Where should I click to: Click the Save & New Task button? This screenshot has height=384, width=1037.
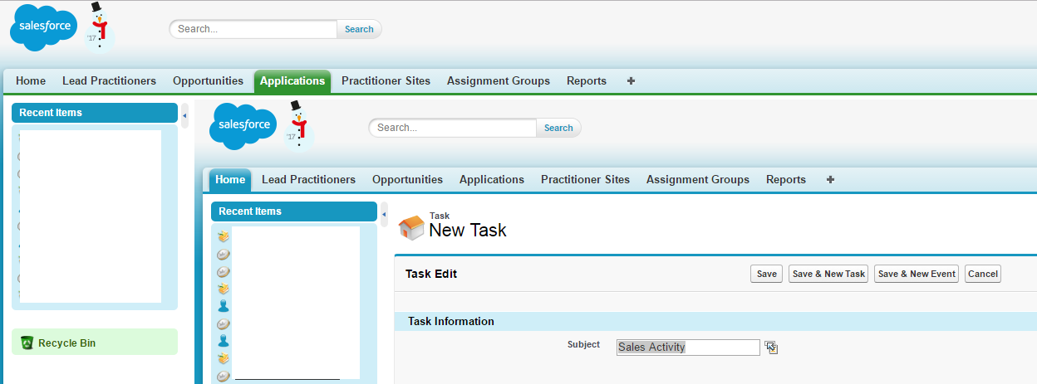coord(828,274)
